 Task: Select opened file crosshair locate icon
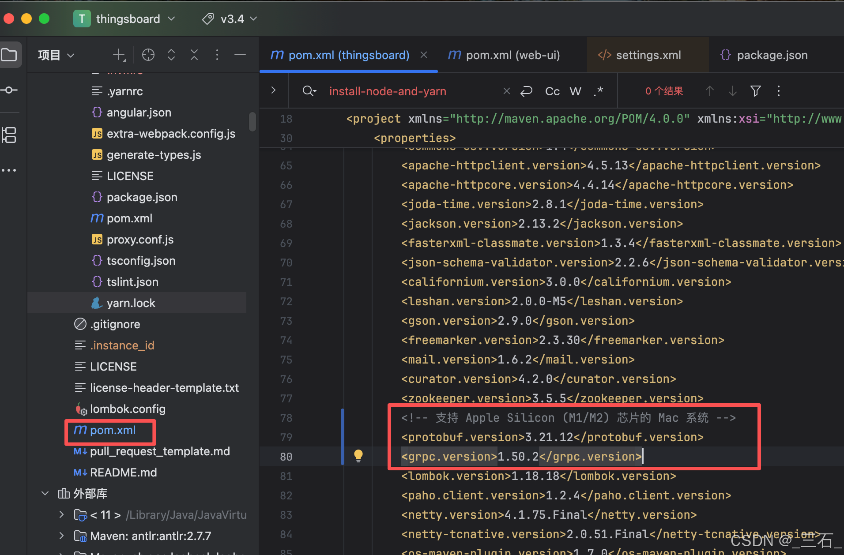pyautogui.click(x=148, y=55)
